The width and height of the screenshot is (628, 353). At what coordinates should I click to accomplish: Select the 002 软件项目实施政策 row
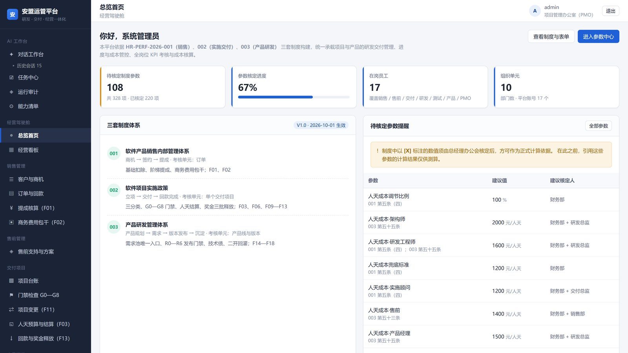click(x=228, y=197)
